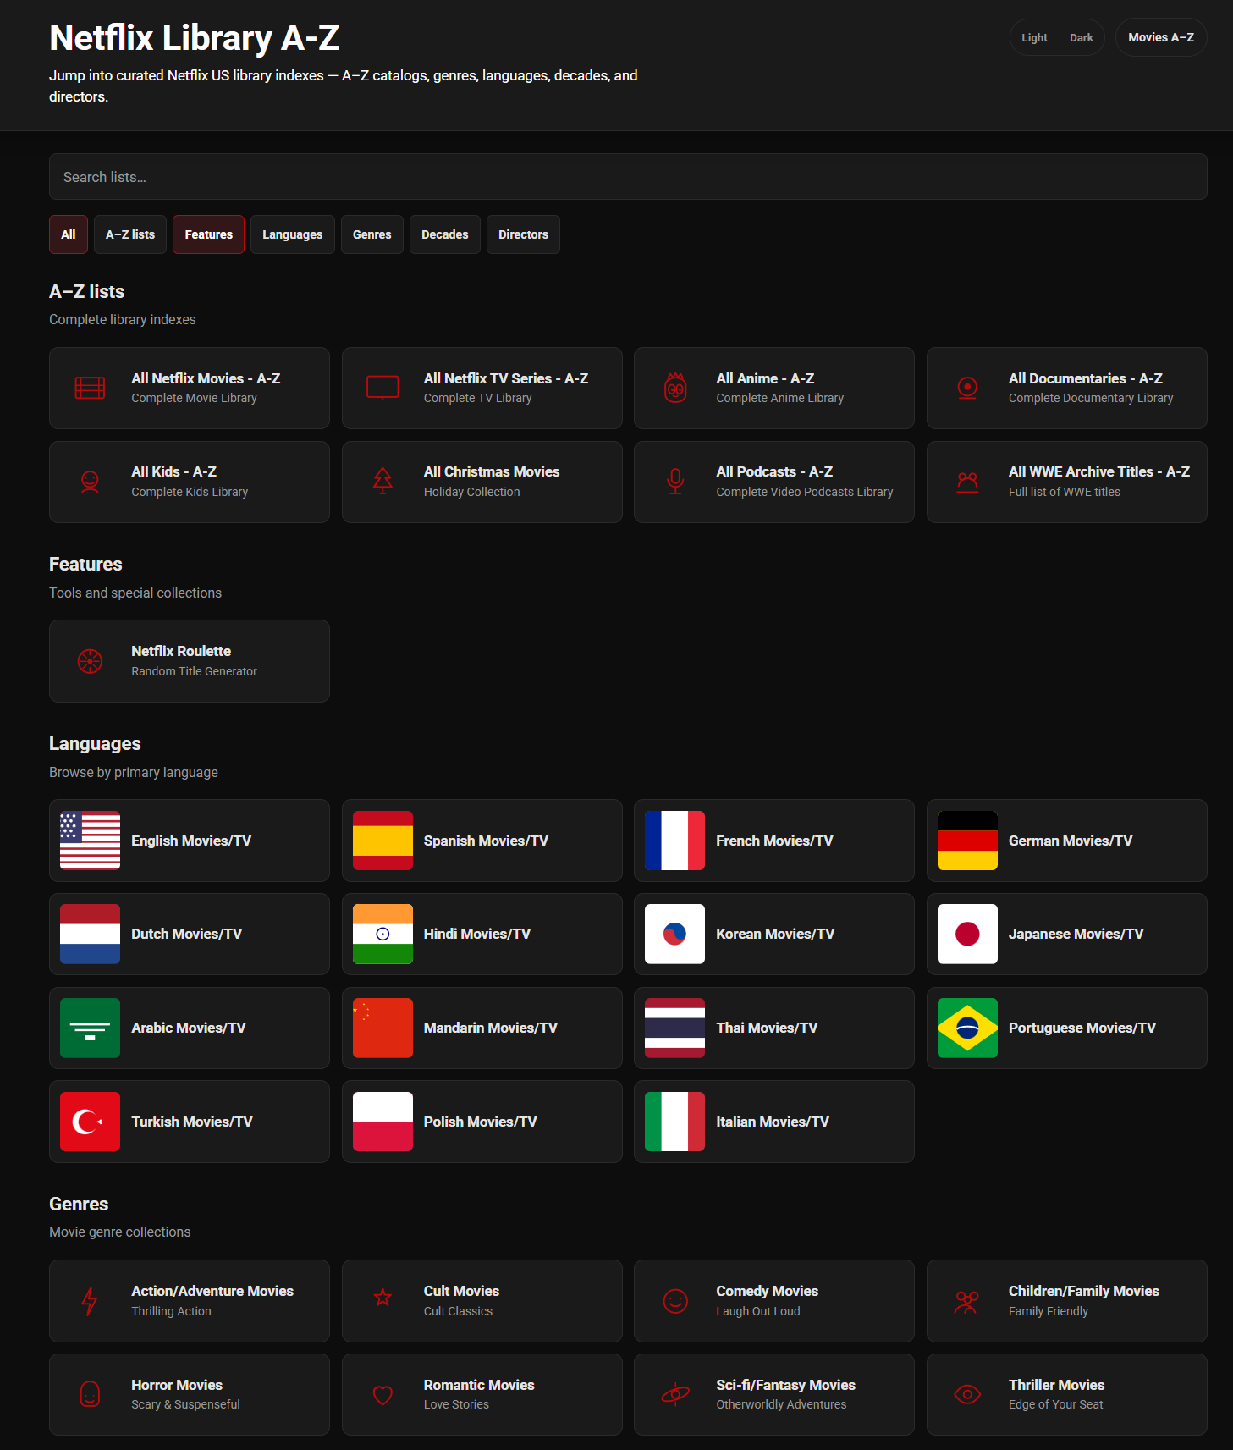Click the microphone icon for All Podcasts
Image resolution: width=1233 pixels, height=1450 pixels.
tap(675, 482)
